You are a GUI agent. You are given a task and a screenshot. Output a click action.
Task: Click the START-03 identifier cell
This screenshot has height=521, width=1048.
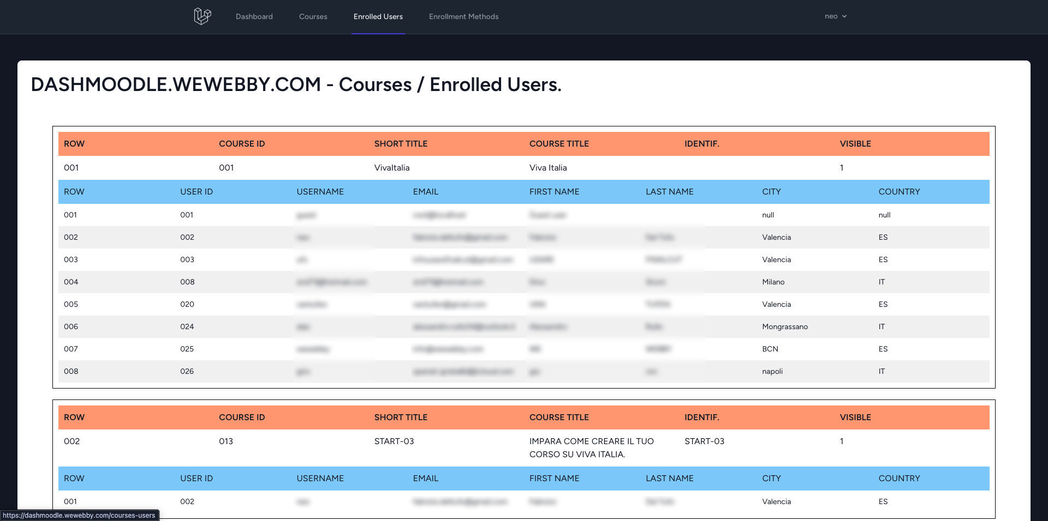(705, 441)
